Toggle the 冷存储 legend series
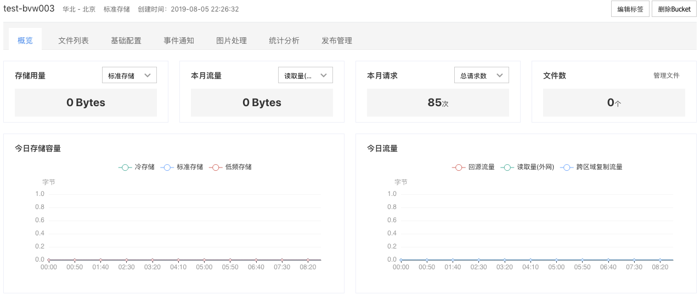Image resolution: width=700 pixels, height=295 pixels. point(137,167)
